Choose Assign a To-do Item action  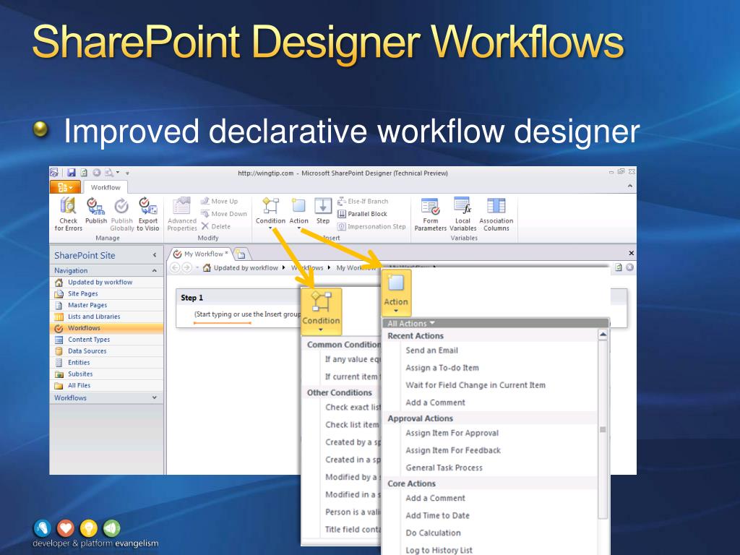442,368
